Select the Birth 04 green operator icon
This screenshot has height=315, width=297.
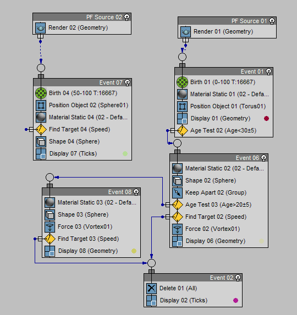[x=41, y=93]
